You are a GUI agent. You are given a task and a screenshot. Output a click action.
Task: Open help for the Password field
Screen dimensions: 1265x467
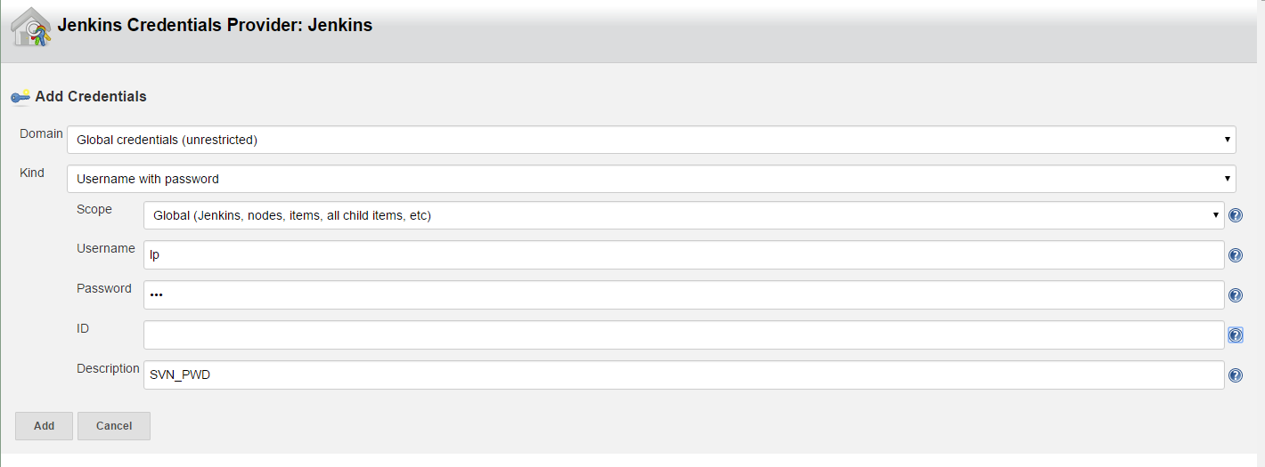click(x=1236, y=295)
